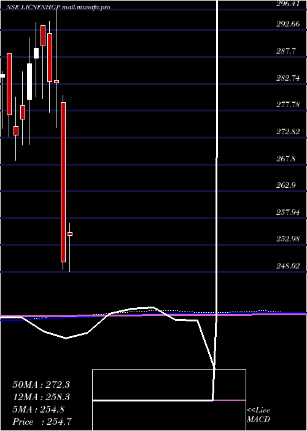Click the '<<Live MACD' label

click(258, 414)
